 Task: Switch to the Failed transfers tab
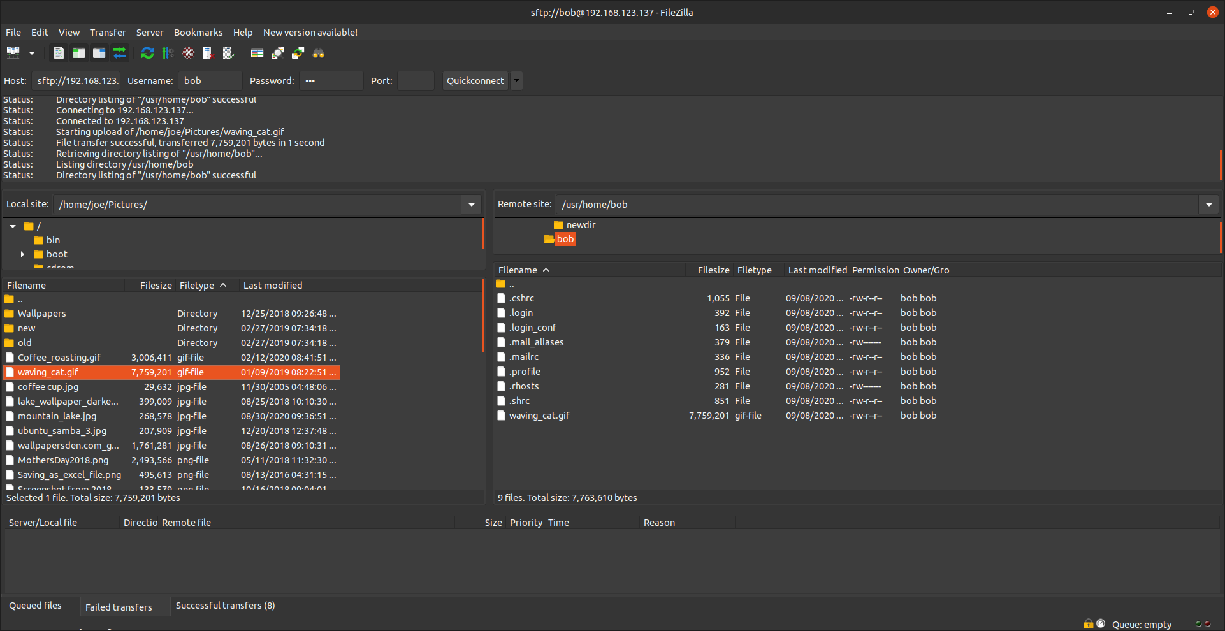(x=119, y=607)
